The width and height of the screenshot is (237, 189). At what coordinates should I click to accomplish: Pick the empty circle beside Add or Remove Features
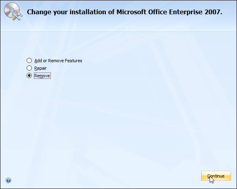(x=29, y=60)
